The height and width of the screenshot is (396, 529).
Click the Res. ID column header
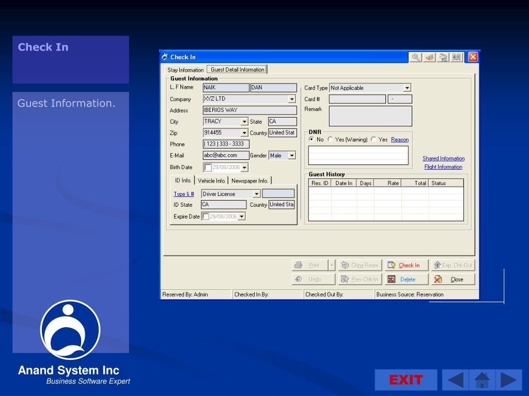(x=320, y=183)
